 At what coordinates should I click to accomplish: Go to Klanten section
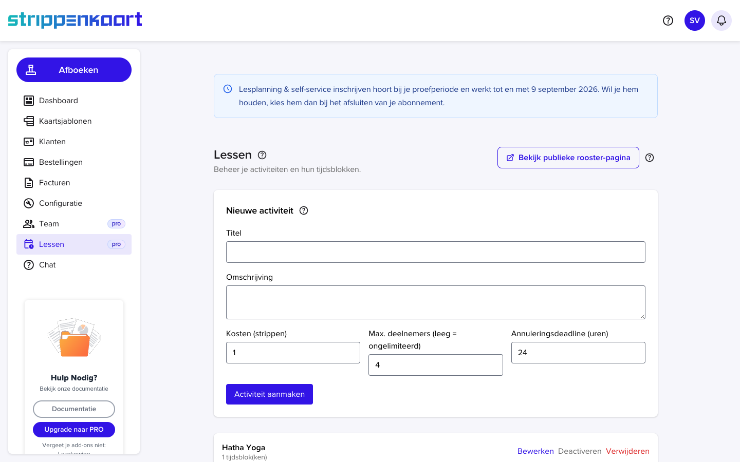coord(74,142)
